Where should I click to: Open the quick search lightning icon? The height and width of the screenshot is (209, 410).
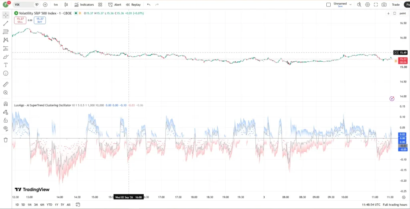pos(359,4)
